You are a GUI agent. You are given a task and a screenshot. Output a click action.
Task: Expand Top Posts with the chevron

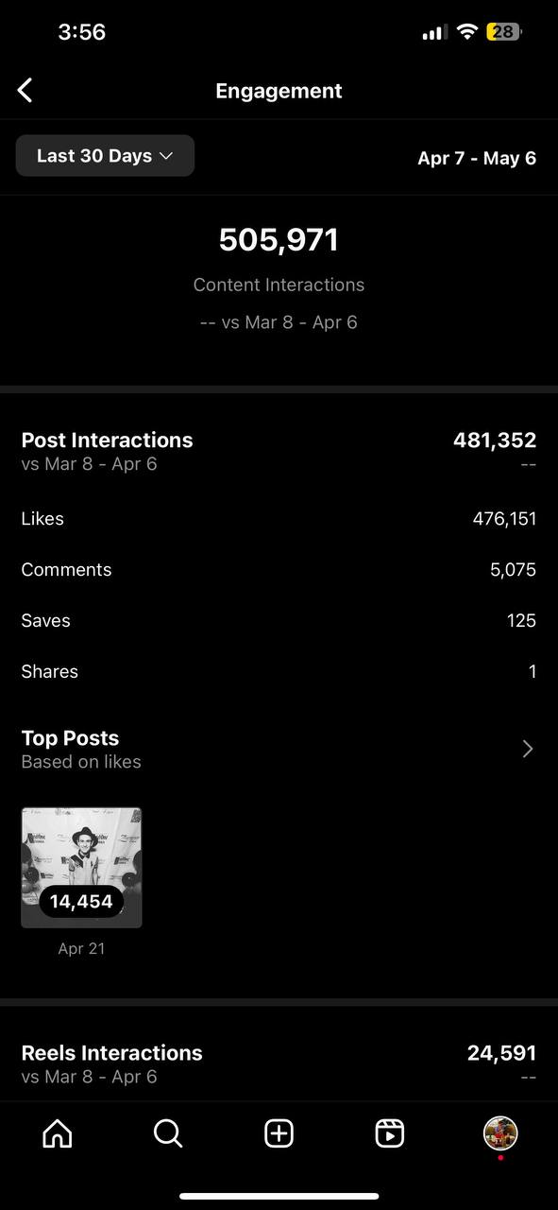coord(528,749)
